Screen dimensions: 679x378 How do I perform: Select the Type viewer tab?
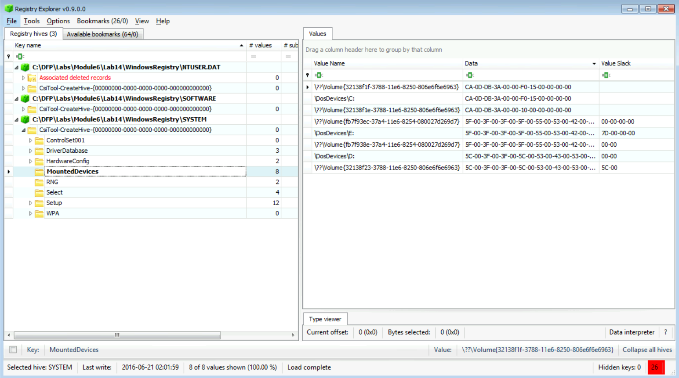pyautogui.click(x=325, y=319)
